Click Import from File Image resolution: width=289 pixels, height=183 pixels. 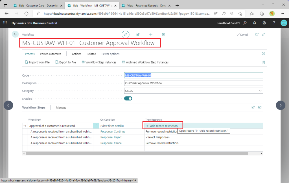[x=38, y=62]
